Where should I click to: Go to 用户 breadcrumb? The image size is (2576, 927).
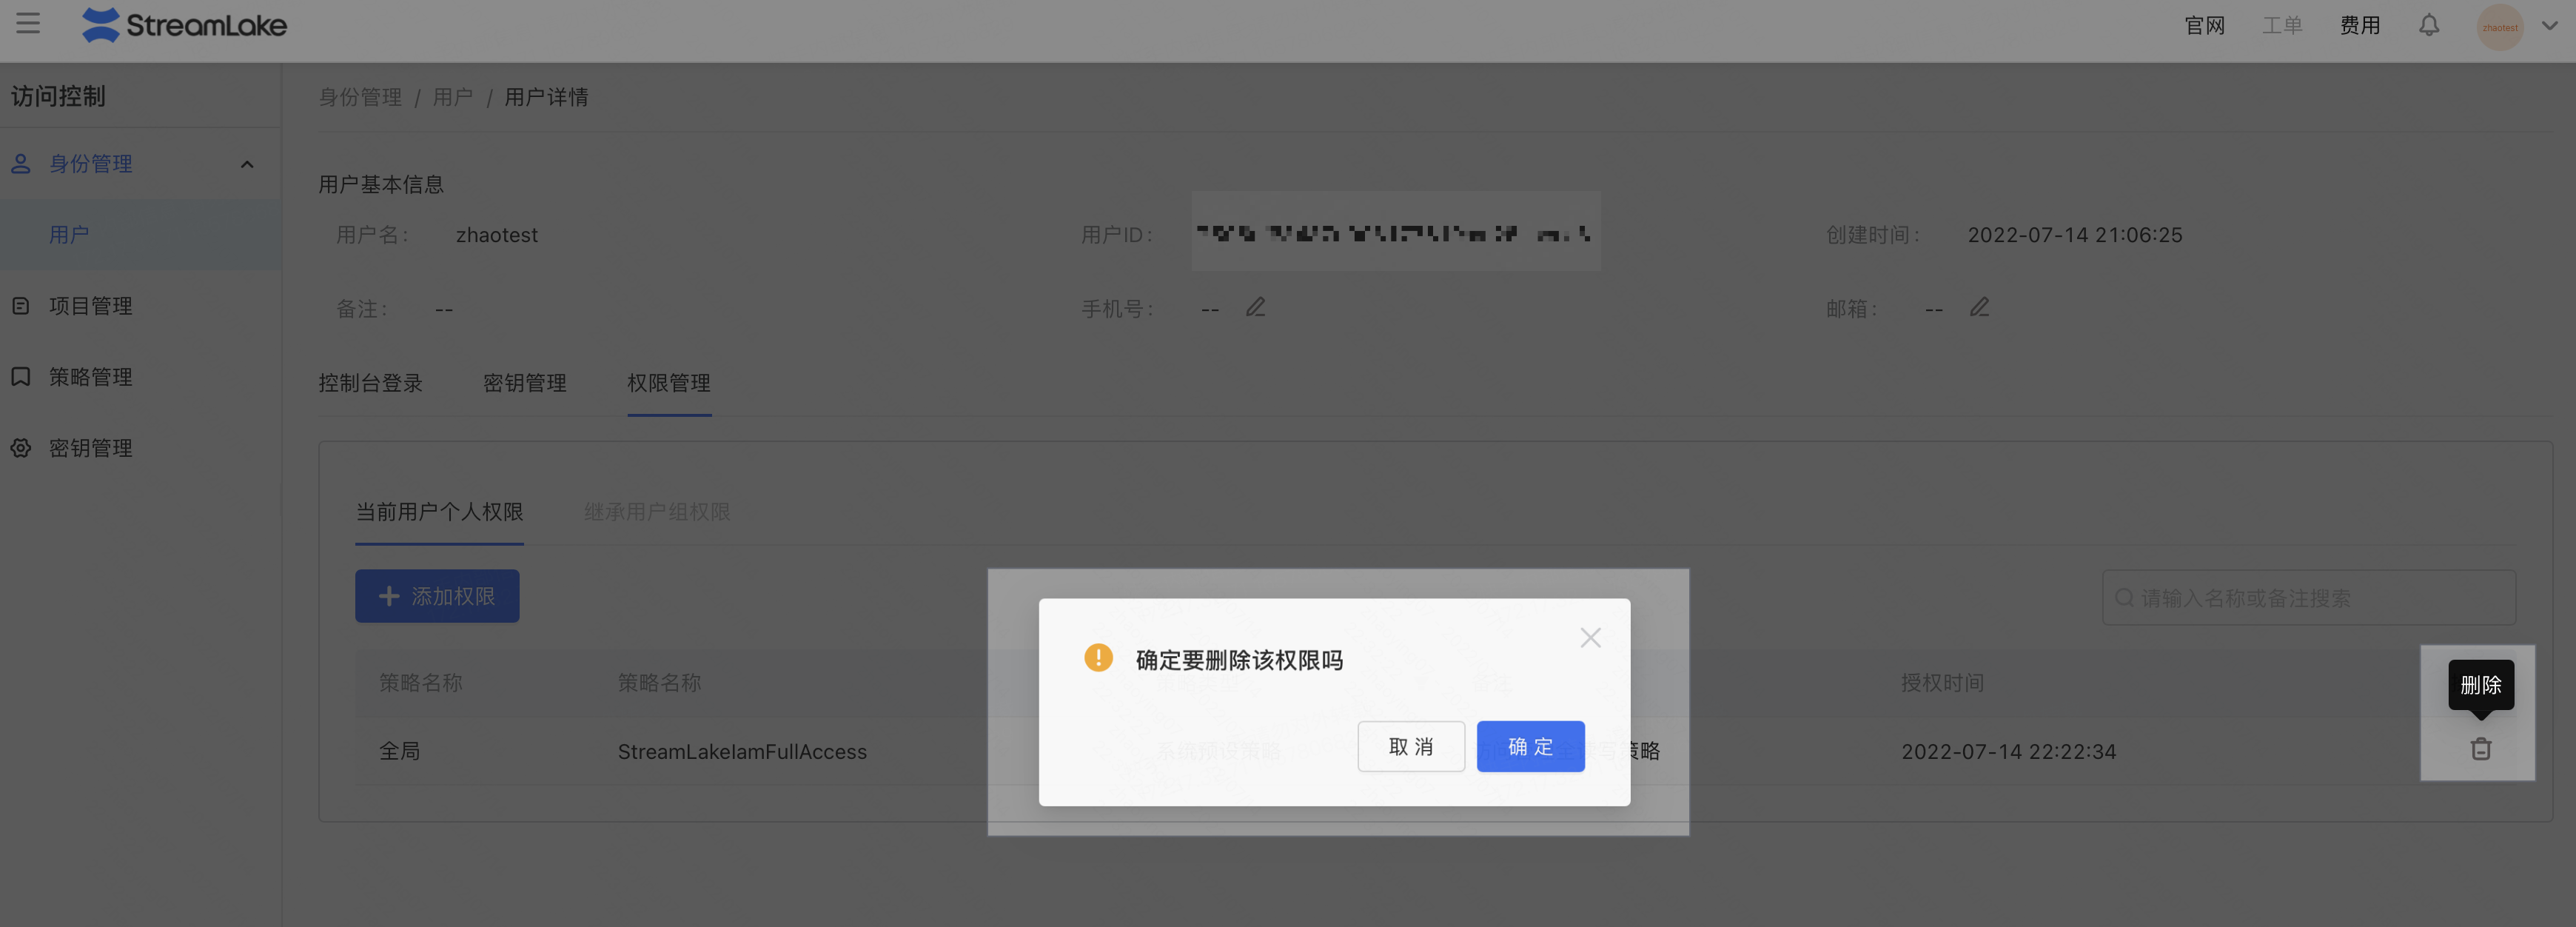(453, 97)
